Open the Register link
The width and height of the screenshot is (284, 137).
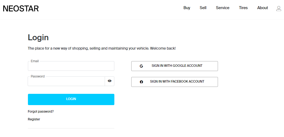tap(34, 119)
